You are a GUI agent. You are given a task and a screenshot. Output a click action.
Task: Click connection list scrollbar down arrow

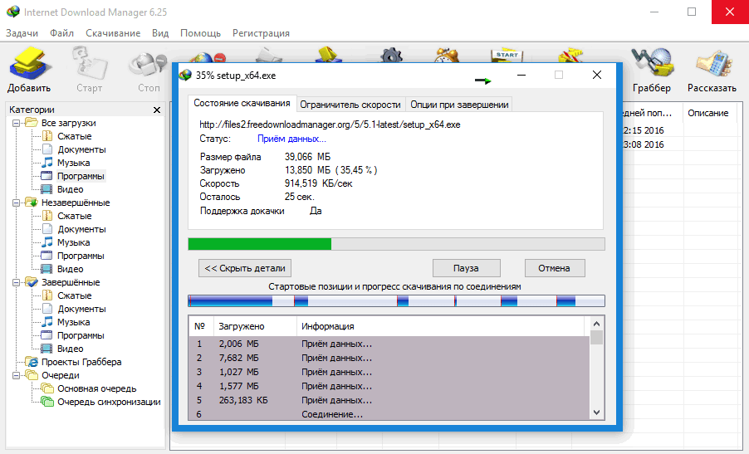tap(596, 413)
